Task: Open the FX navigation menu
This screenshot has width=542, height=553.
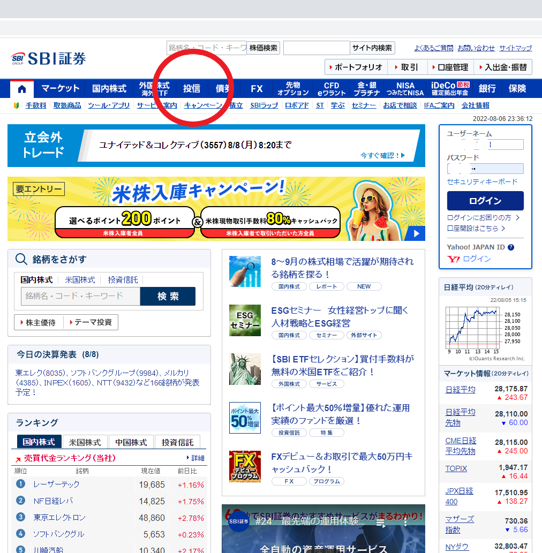Action: [257, 88]
